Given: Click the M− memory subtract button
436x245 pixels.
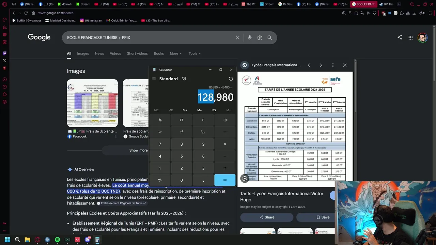Looking at the screenshot, I should (199, 110).
